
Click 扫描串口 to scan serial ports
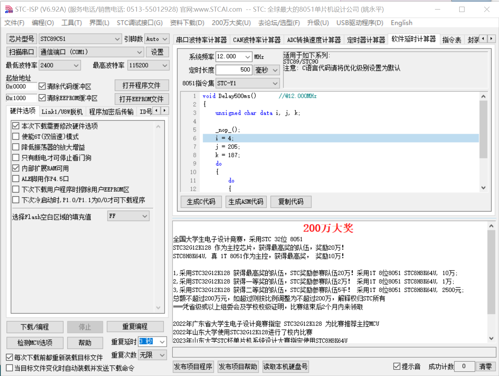pyautogui.click(x=21, y=52)
